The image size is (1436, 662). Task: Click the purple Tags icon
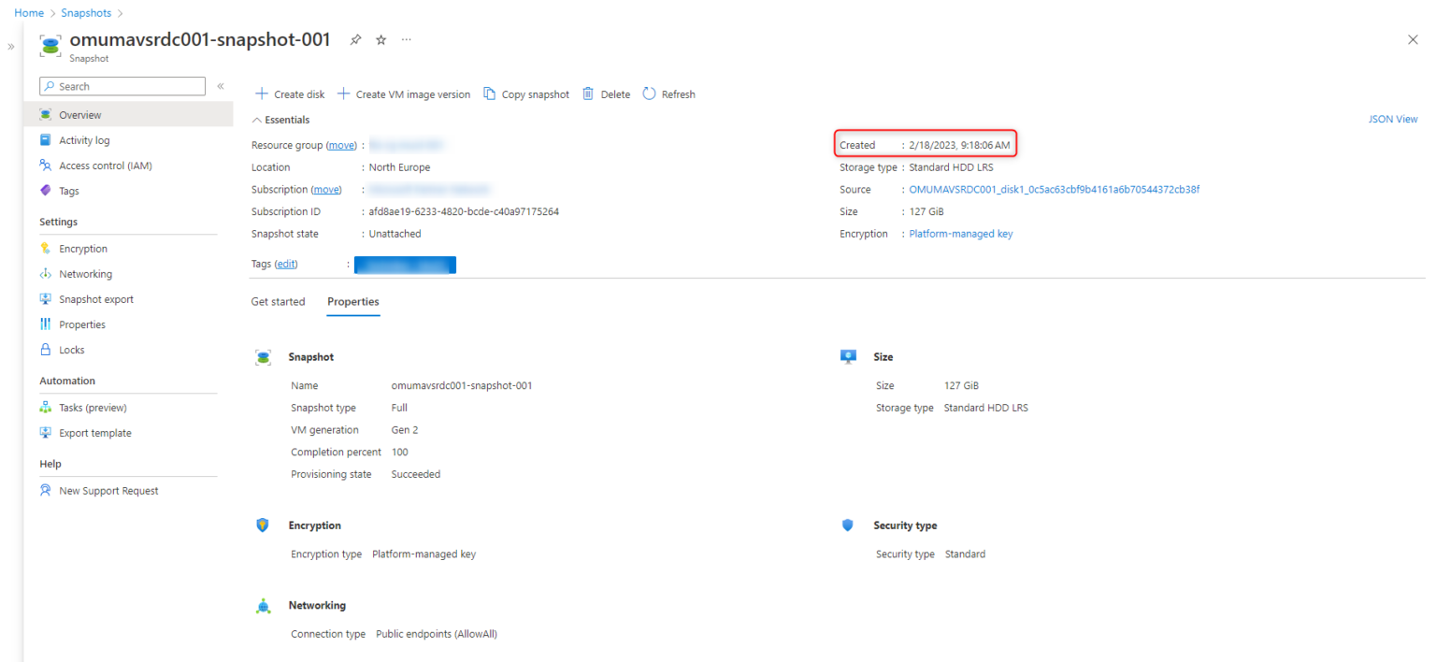click(46, 191)
